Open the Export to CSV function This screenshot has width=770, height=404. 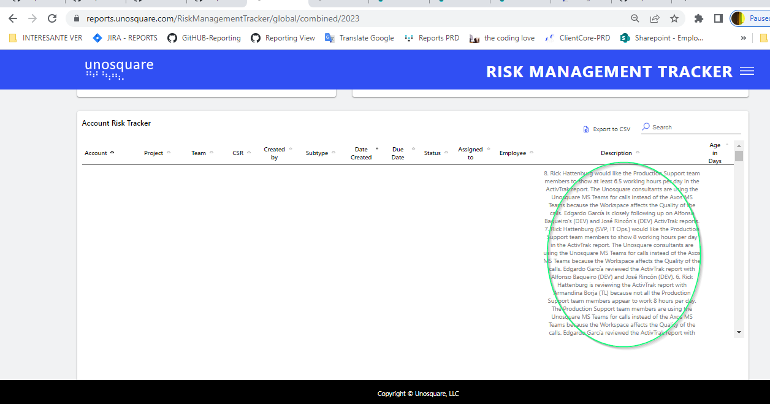coord(606,129)
